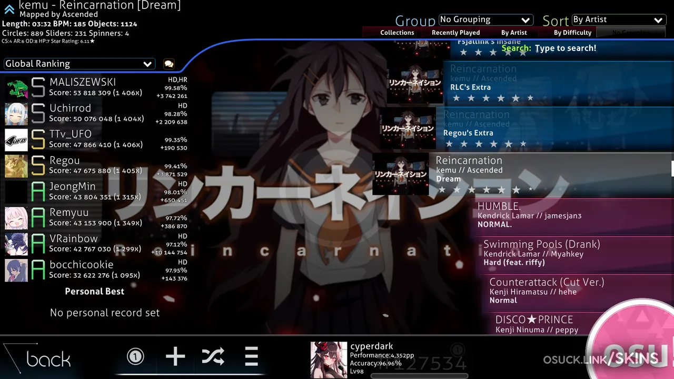Open the mode selection icon
674x379 pixels.
135,357
